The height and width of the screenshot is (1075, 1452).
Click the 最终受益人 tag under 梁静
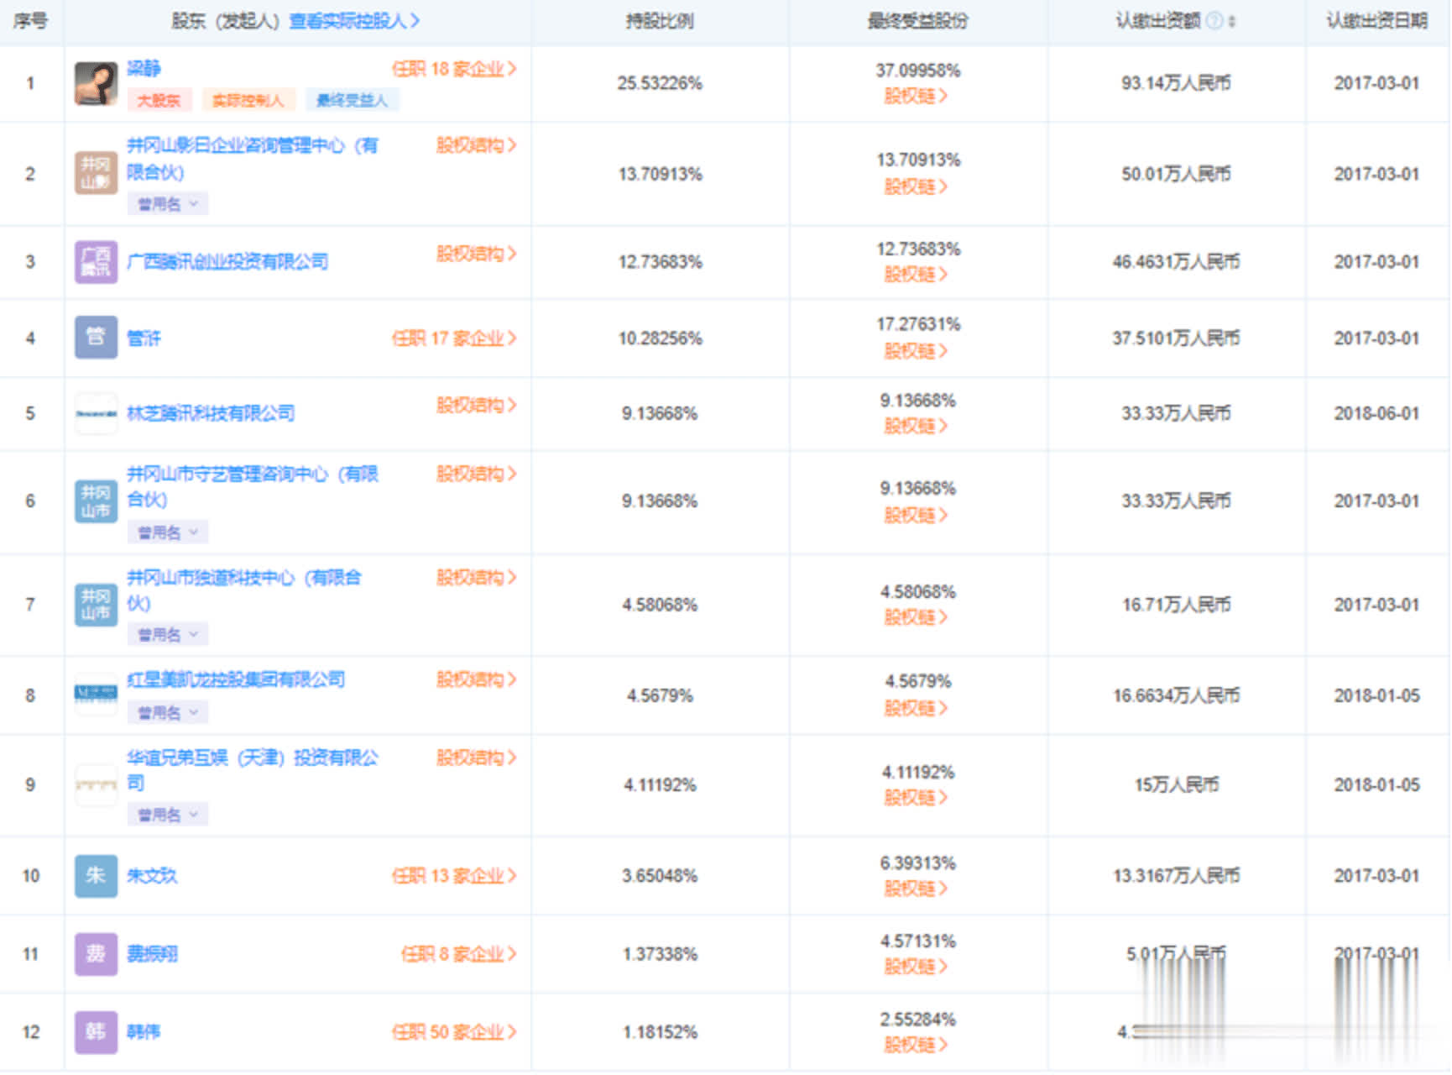(352, 101)
